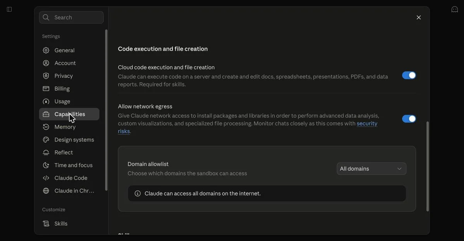Screen dimensions: 464x241
Task: Open the Memory section
Action: click(69, 127)
